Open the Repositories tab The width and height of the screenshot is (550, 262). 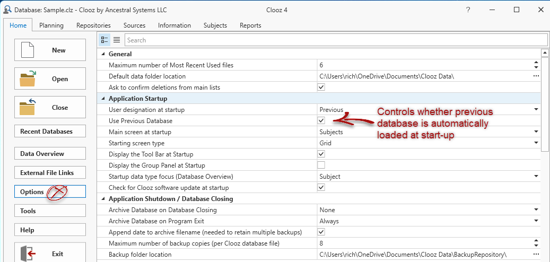[93, 25]
